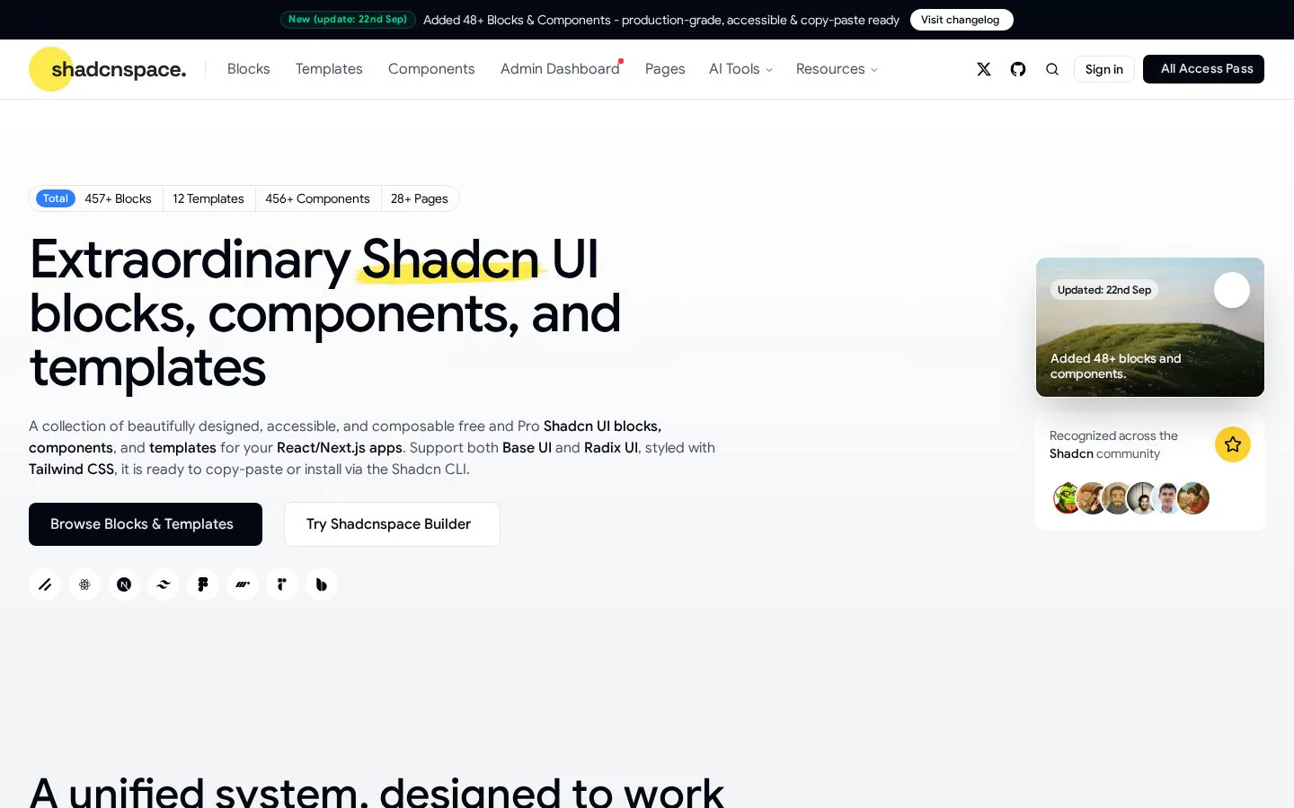Image resolution: width=1294 pixels, height=808 pixels.
Task: Click the green orc community avatar
Action: (1067, 498)
